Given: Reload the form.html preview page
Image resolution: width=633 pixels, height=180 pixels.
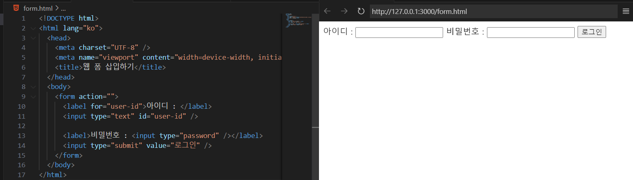Looking at the screenshot, I should 361,11.
